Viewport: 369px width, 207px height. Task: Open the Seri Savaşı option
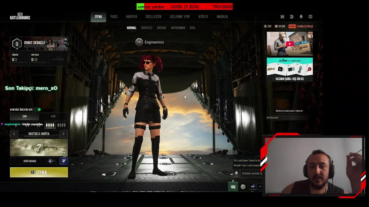30,161
